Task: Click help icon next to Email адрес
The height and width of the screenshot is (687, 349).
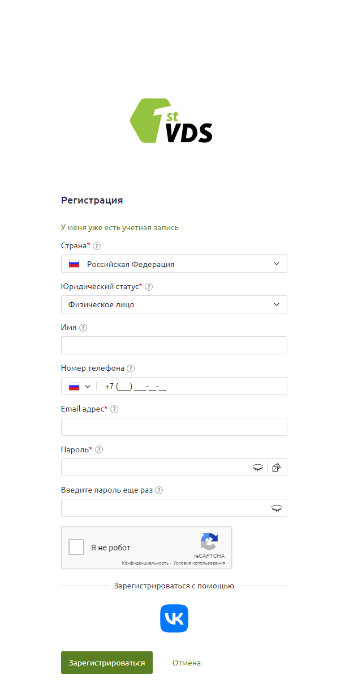Action: click(x=114, y=409)
